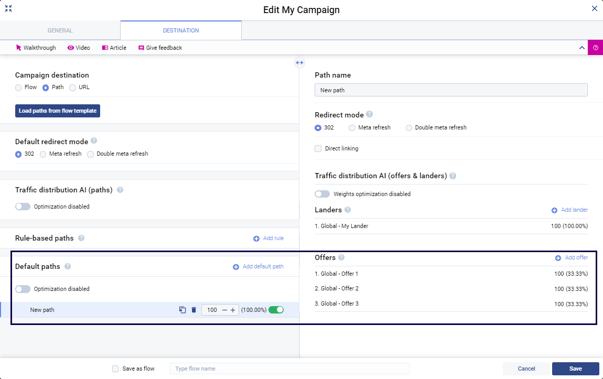This screenshot has height=379, width=603.
Task: Click help icon beside Offers heading
Action: click(x=341, y=257)
